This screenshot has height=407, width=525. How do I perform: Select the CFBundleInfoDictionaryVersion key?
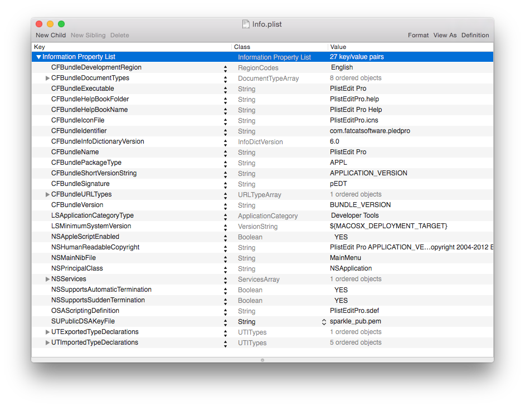click(98, 141)
